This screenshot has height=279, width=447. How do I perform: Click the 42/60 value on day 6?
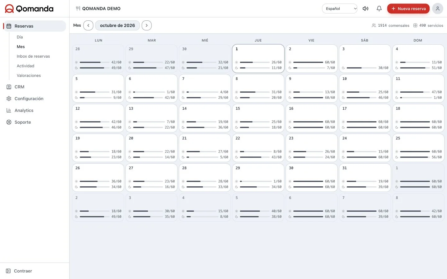click(170, 98)
